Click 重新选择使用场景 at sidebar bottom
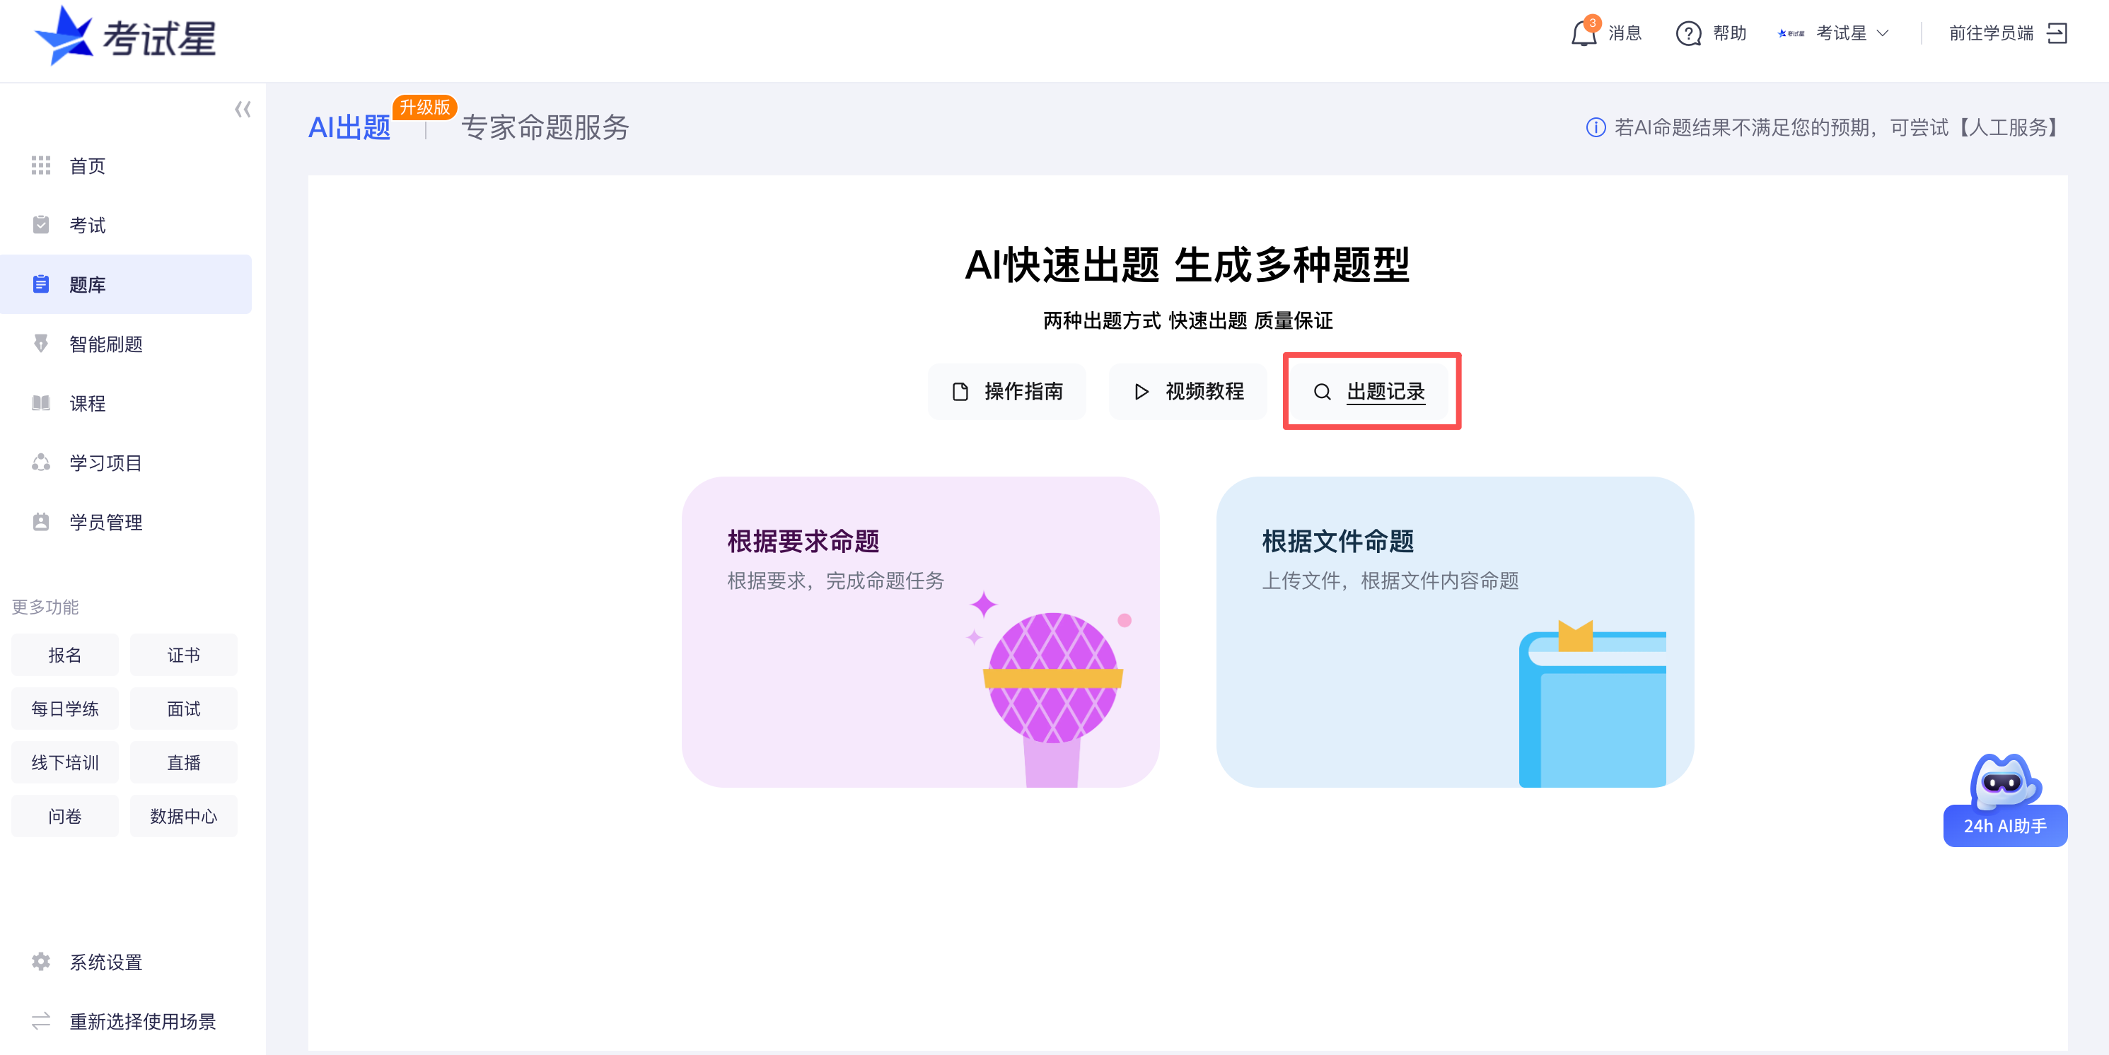Screen dimensions: 2109x1055 [141, 1022]
